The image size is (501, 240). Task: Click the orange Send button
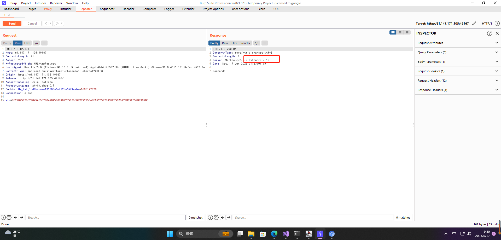coord(12,24)
